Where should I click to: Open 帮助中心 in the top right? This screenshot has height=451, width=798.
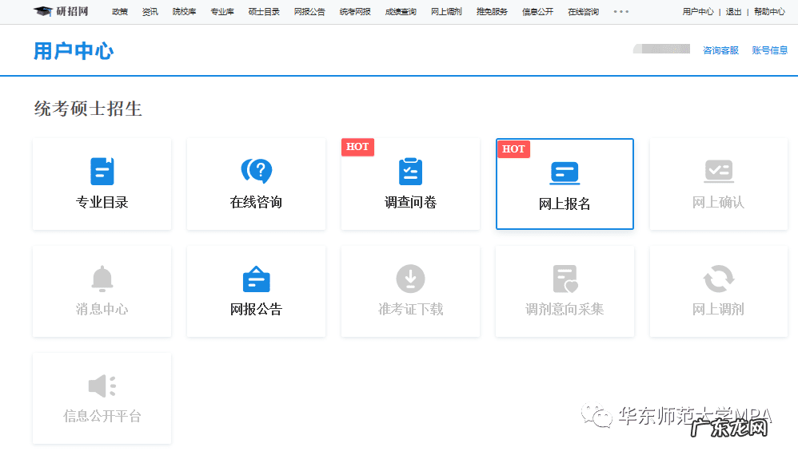point(769,12)
